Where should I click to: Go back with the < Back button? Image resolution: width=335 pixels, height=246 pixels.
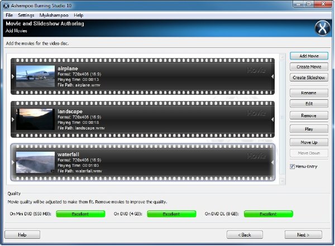[x=245, y=235]
